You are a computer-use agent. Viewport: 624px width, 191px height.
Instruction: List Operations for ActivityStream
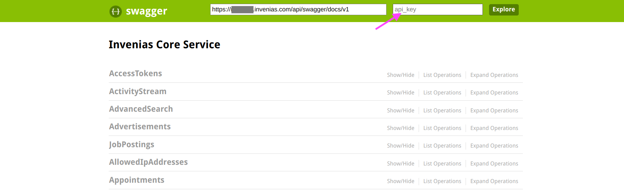pos(442,93)
